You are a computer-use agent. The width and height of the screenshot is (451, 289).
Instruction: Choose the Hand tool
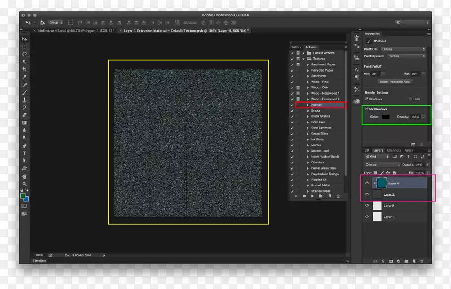coord(24,176)
